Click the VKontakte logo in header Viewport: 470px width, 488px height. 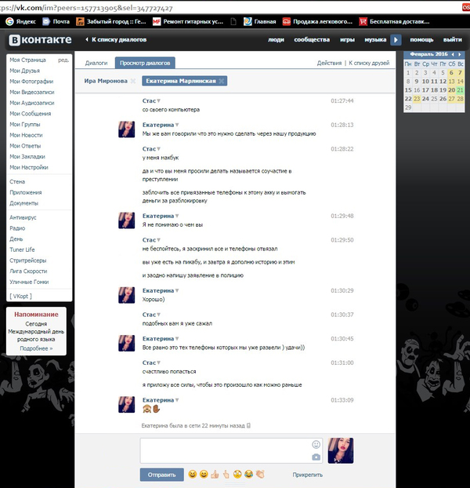(x=39, y=39)
